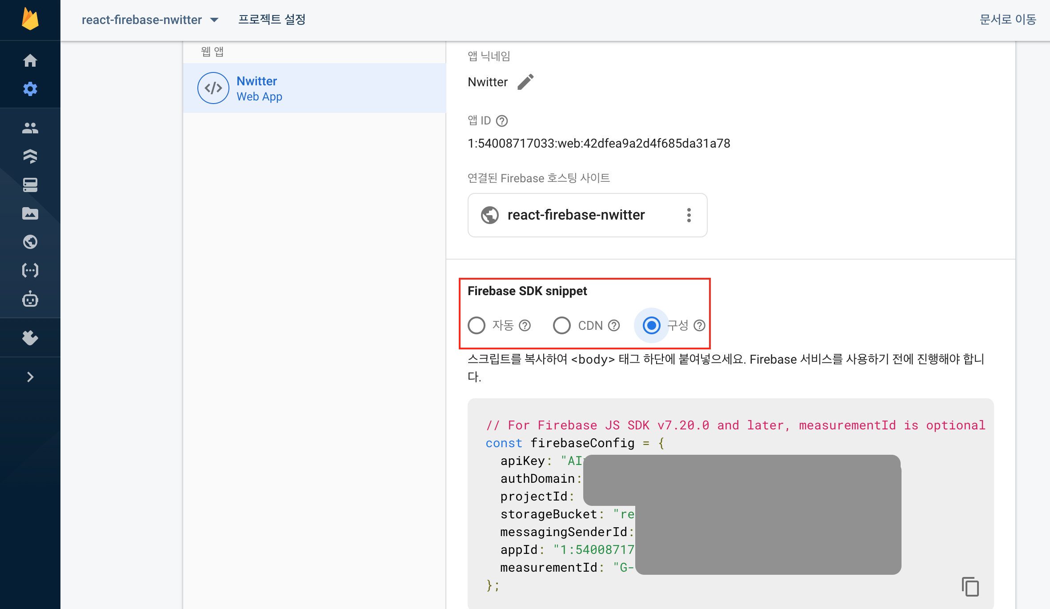The height and width of the screenshot is (609, 1050).
Task: Click the Firebase logo icon
Action: (30, 20)
